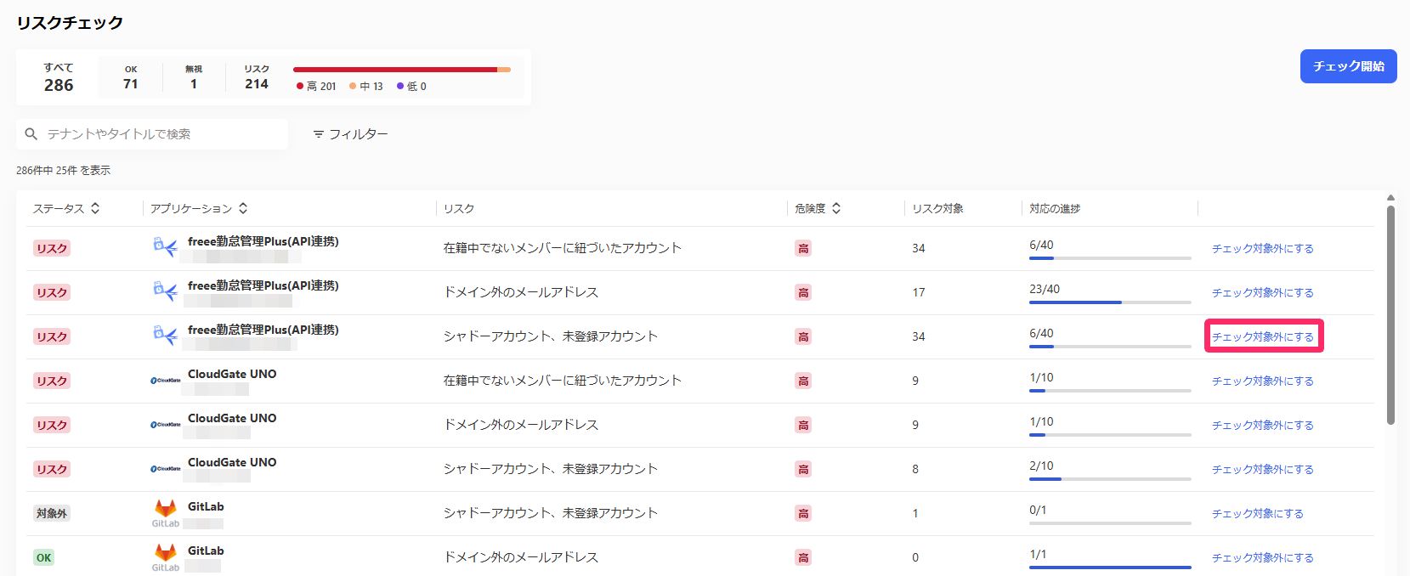Click the table vertical scrollbar thumb
Viewport: 1410px width, 576px height.
[1390, 314]
